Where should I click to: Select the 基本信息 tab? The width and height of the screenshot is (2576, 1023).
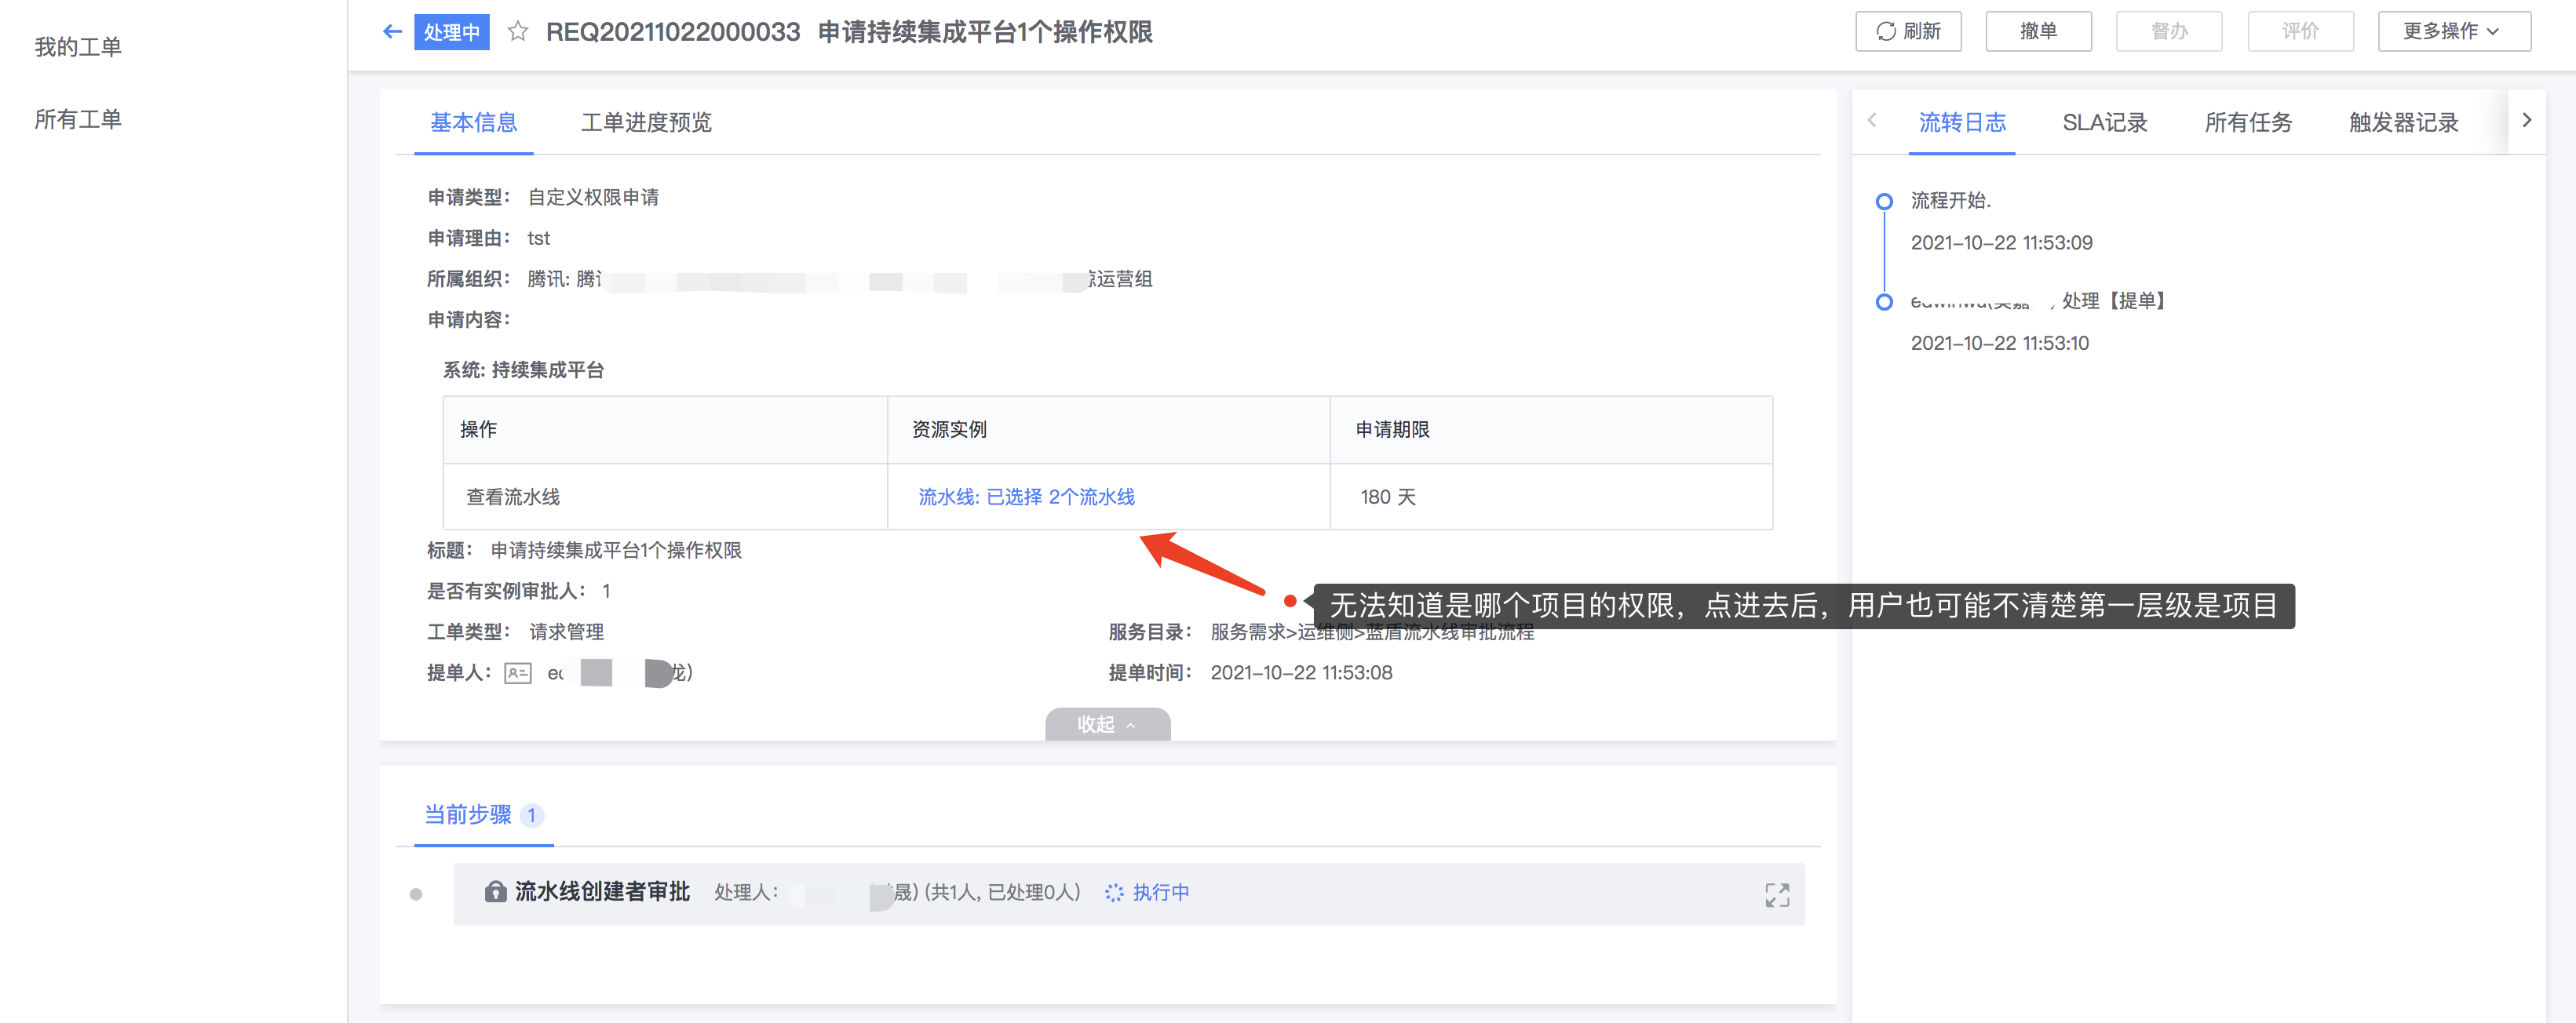pyautogui.click(x=474, y=123)
